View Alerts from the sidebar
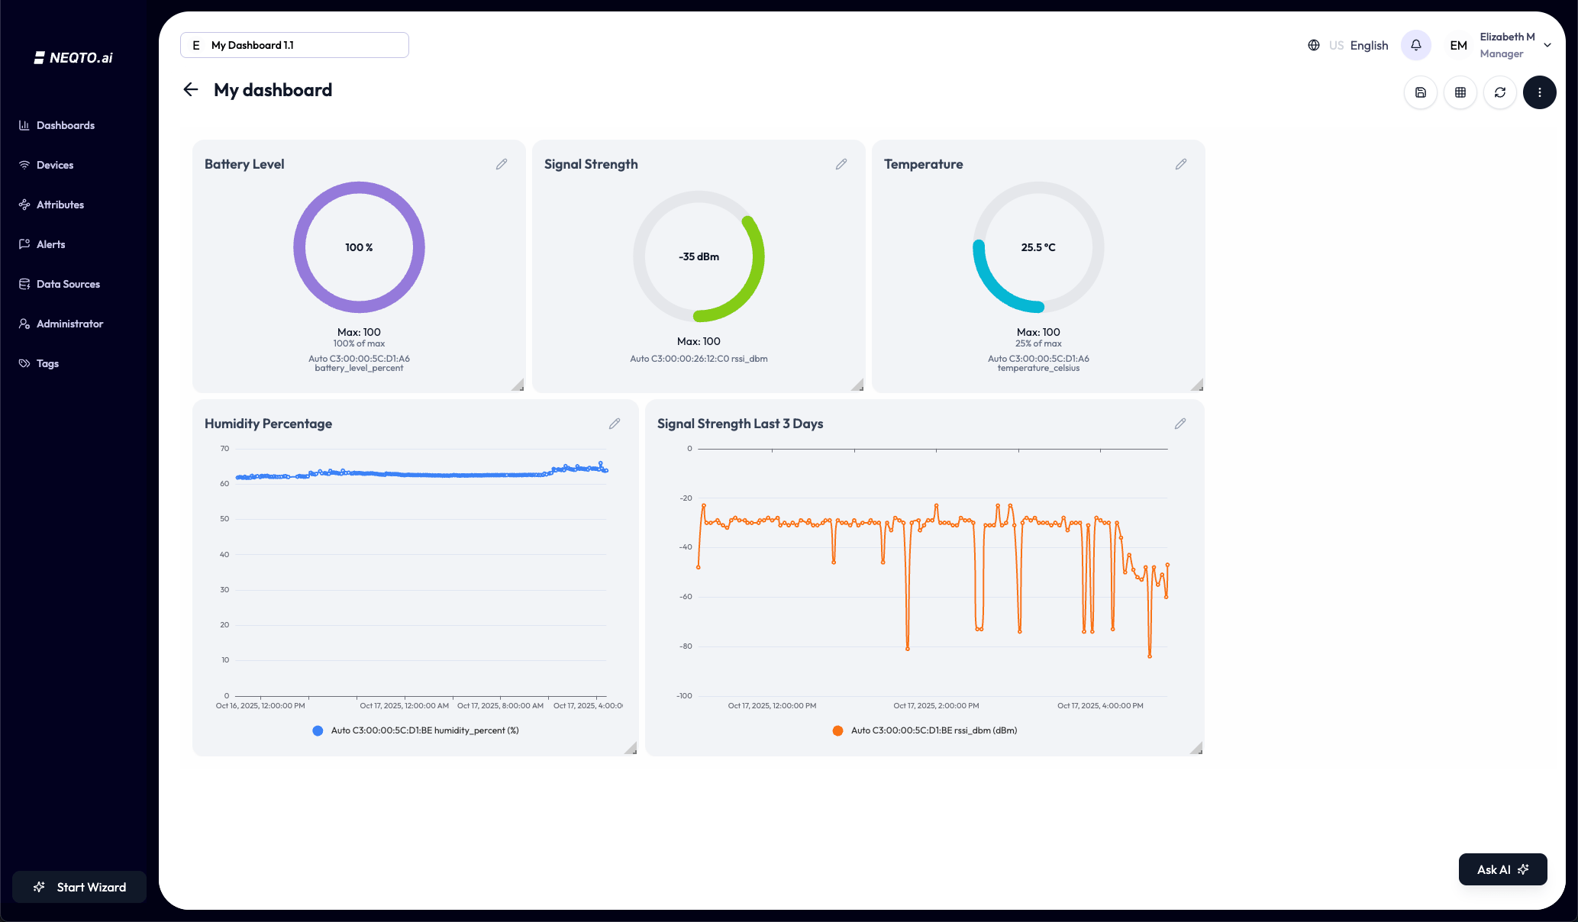The image size is (1578, 922). [x=51, y=243]
